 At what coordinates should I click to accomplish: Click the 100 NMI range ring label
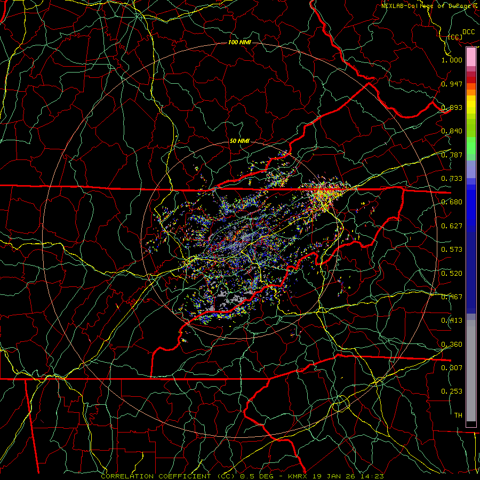click(x=239, y=42)
